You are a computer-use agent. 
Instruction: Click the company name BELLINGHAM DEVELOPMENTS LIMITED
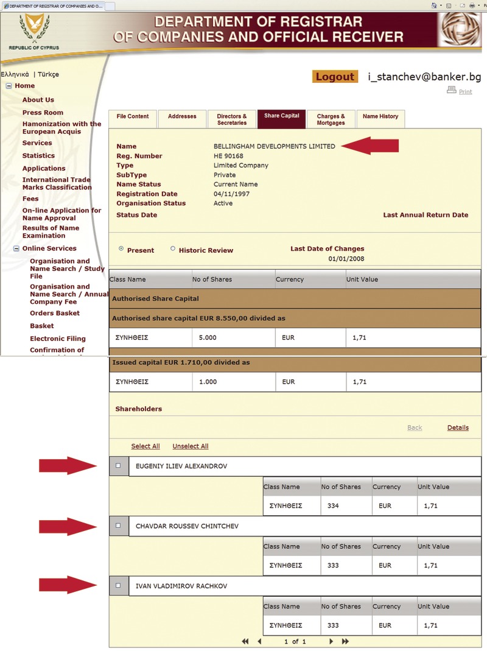click(275, 146)
